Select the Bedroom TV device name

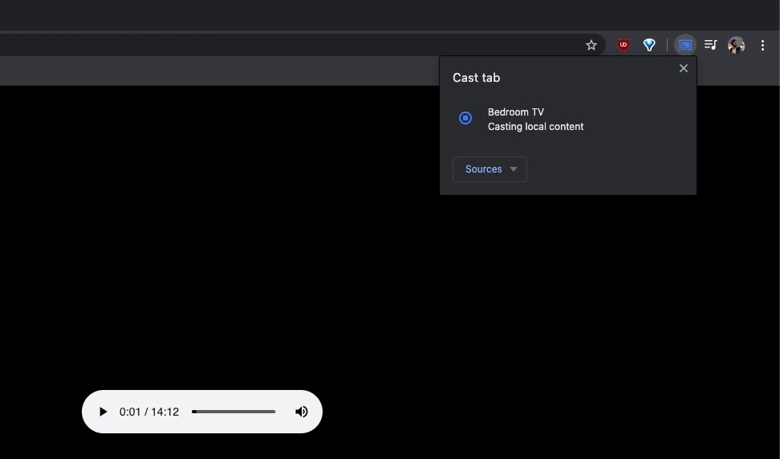[x=515, y=112]
